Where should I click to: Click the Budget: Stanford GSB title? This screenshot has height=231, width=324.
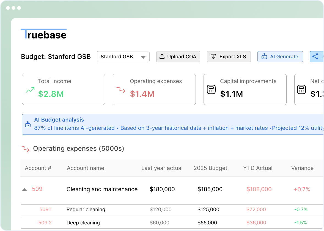[x=56, y=57]
